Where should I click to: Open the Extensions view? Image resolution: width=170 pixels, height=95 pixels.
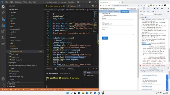[3, 31]
